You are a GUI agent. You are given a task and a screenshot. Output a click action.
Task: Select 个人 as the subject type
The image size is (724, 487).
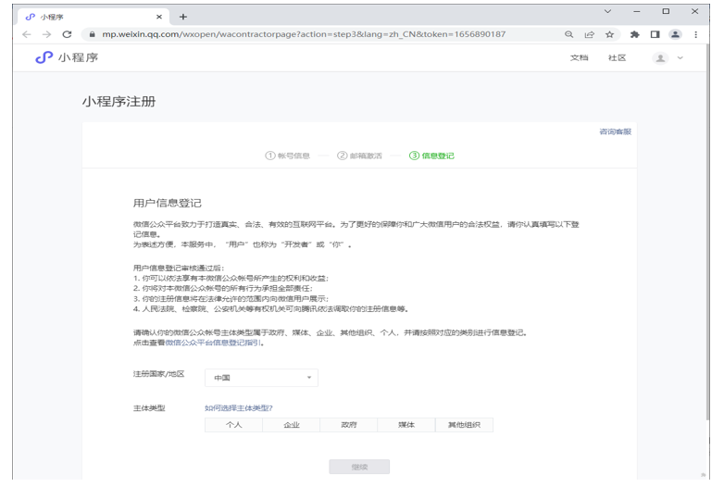233,425
